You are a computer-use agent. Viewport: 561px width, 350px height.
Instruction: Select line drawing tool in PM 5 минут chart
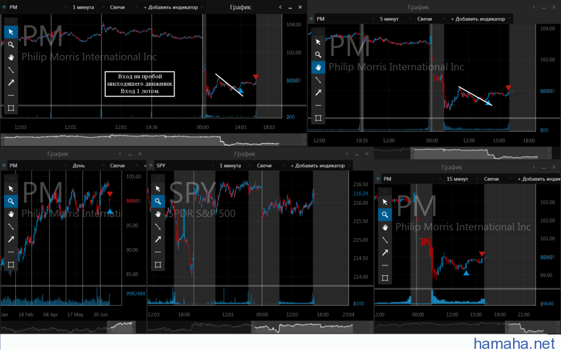click(318, 80)
